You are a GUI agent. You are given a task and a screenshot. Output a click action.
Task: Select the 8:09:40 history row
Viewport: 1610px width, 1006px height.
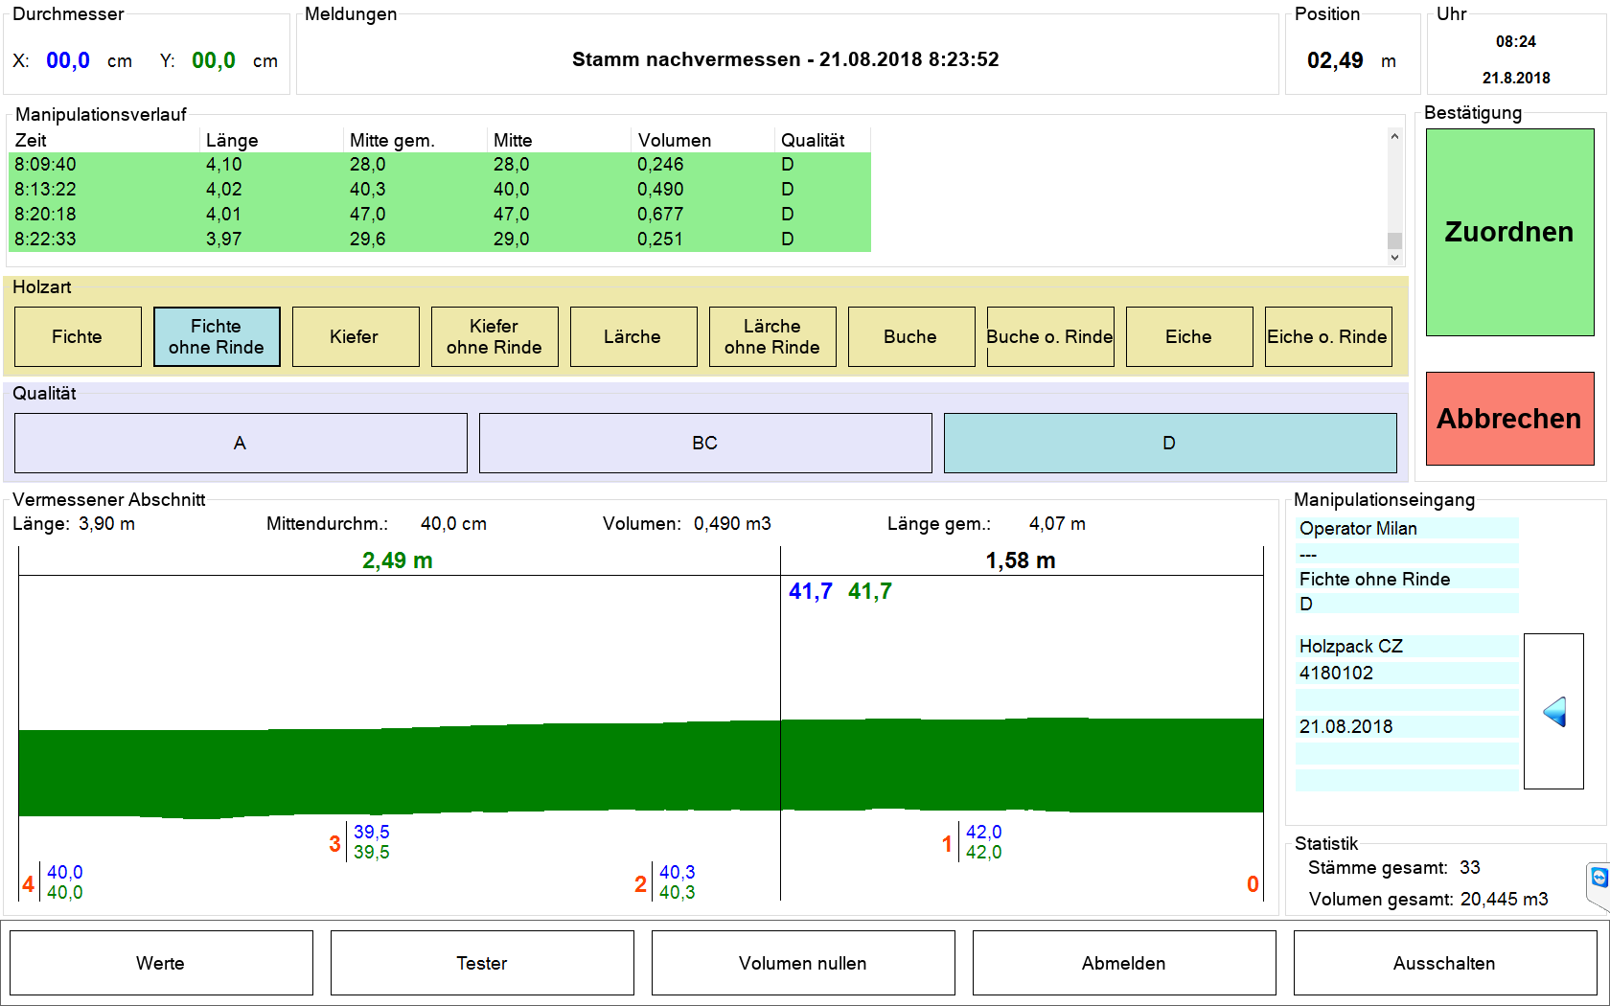pos(440,165)
